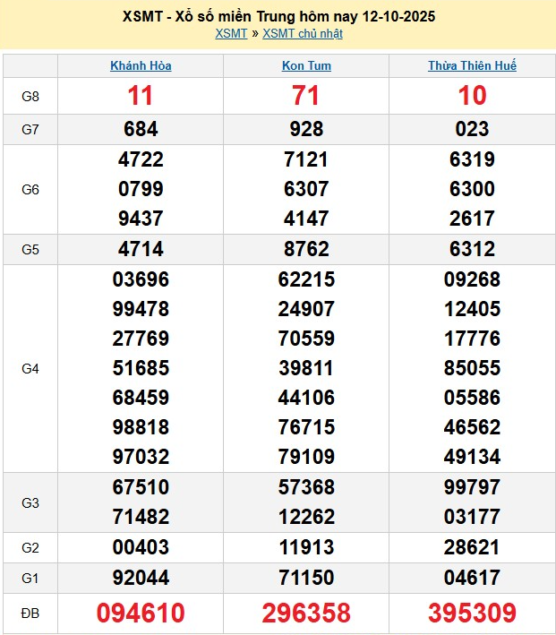
Task: Click the page title XSMT 12-10-2025
Action: pyautogui.click(x=278, y=17)
